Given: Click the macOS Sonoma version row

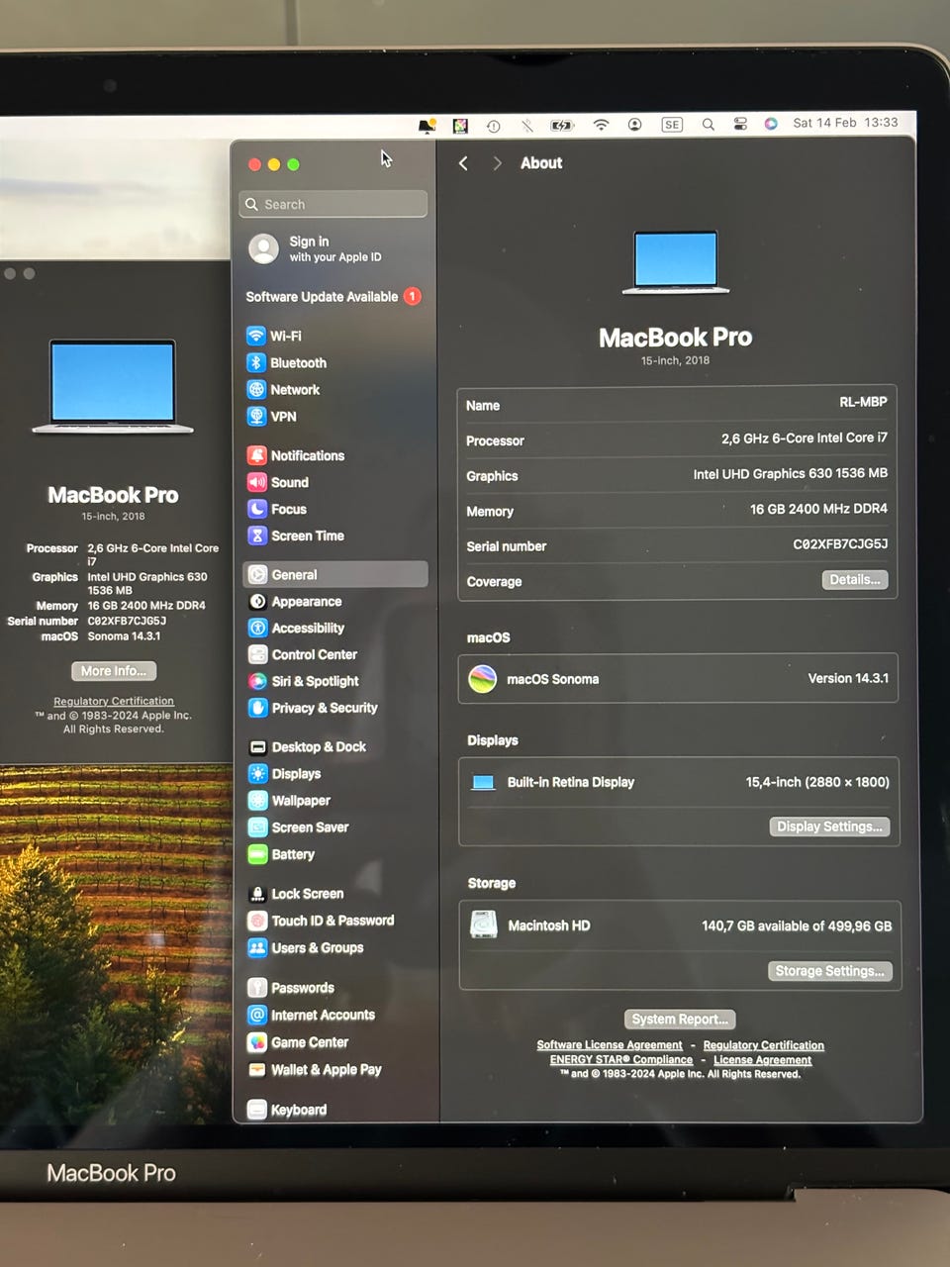Looking at the screenshot, I should coord(678,679).
